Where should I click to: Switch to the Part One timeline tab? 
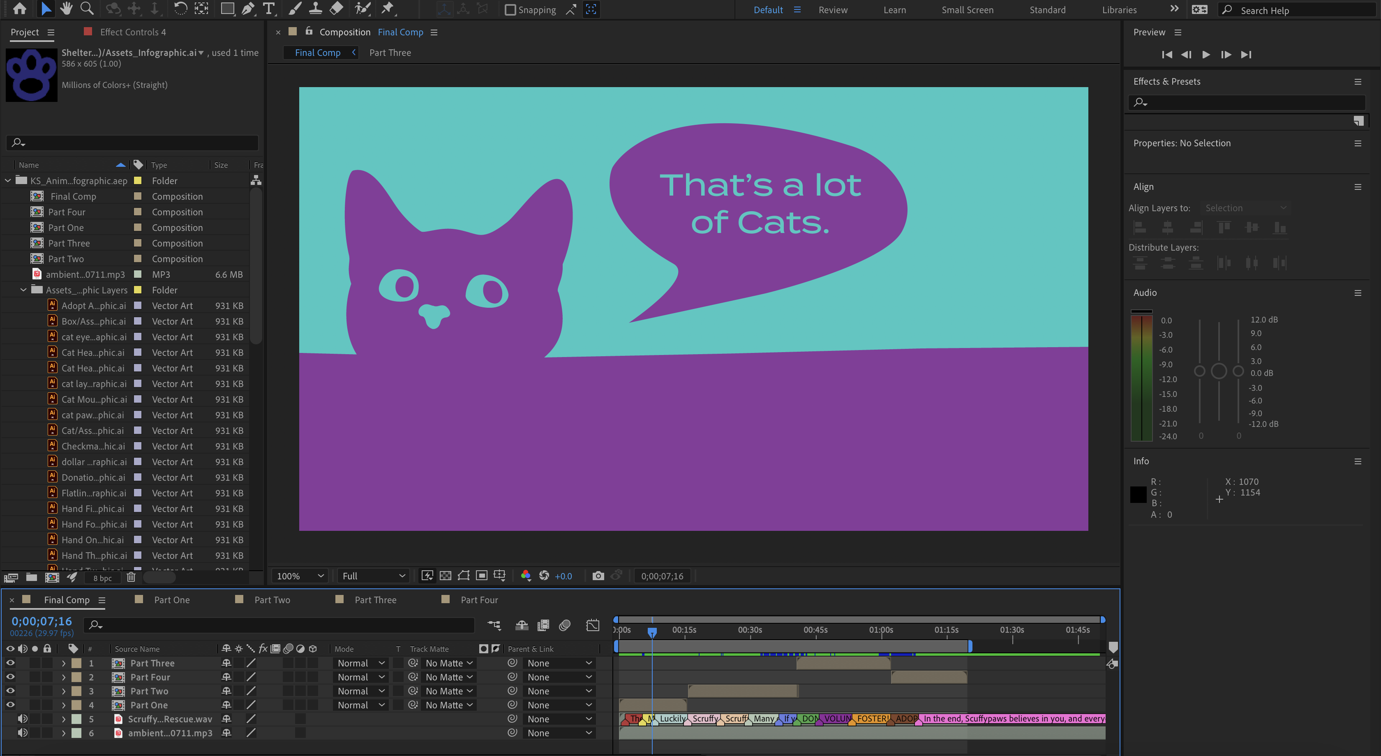coord(171,599)
